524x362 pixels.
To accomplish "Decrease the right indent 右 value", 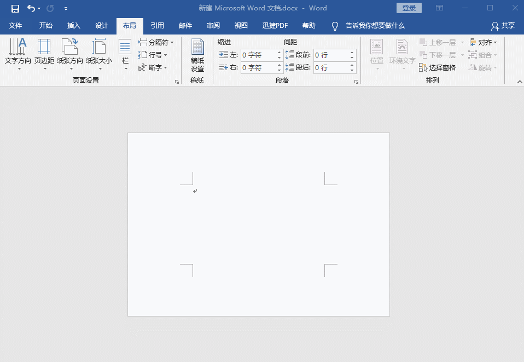I will click(x=280, y=70).
